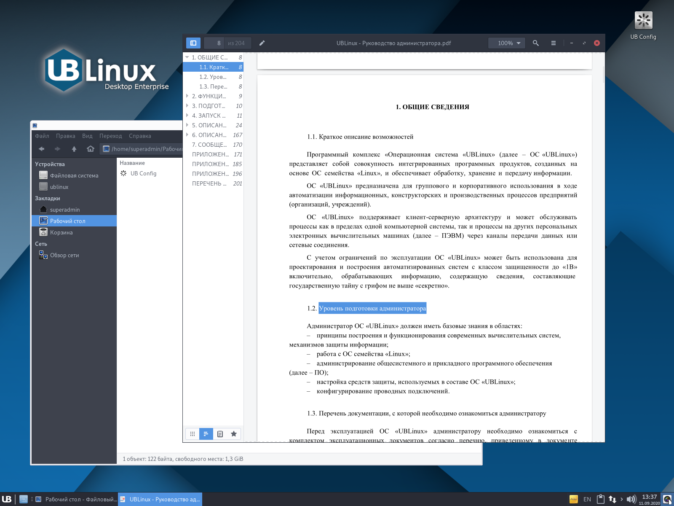
Task: Select outline entry 'ПЕРЕЧЕНЬ...' page 201
Action: tap(213, 183)
